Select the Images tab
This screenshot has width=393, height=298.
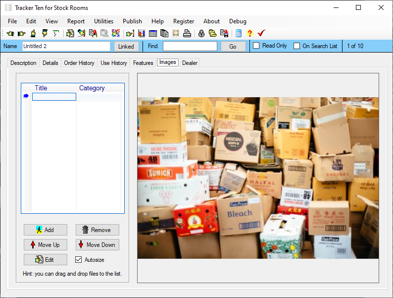[x=168, y=62]
